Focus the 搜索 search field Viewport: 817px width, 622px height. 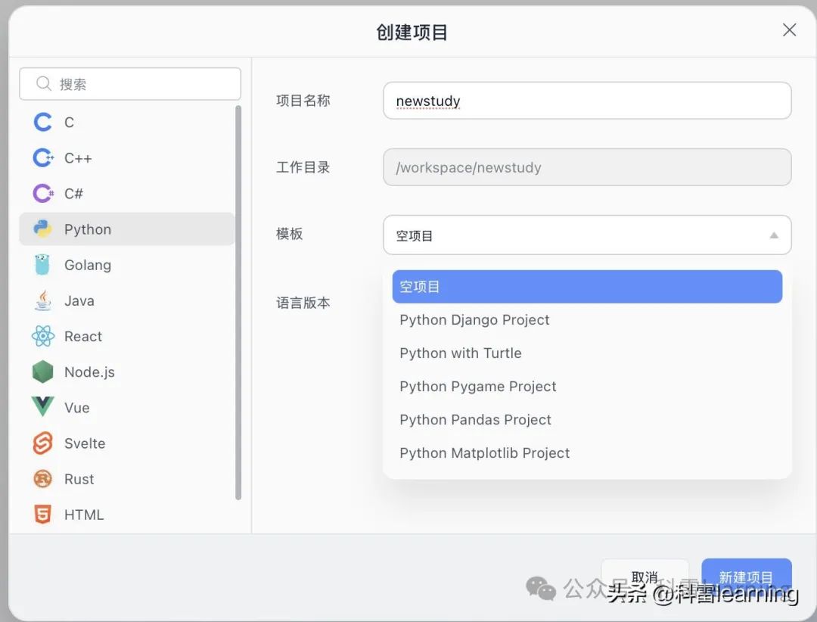[x=130, y=83]
